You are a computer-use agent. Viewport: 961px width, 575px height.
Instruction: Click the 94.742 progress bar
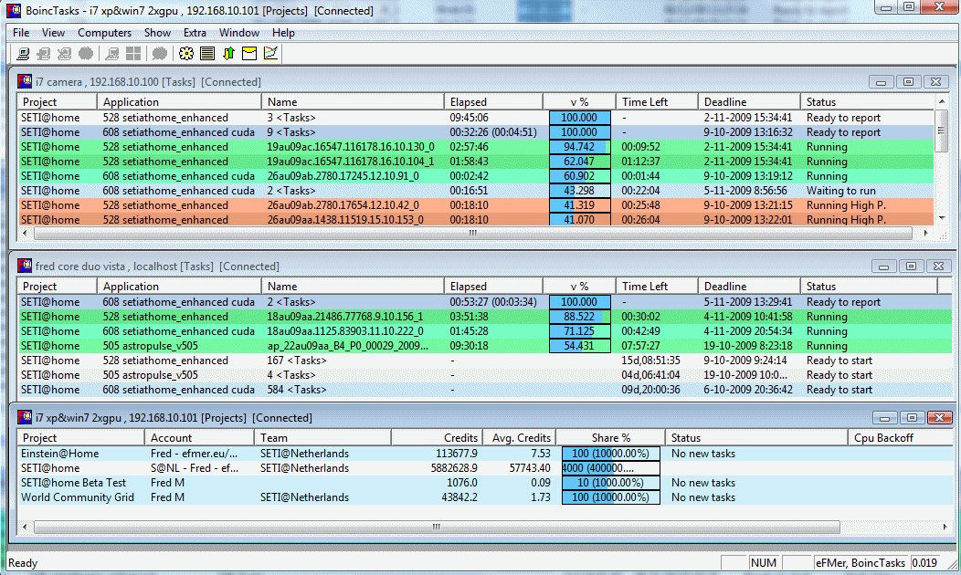coord(580,147)
